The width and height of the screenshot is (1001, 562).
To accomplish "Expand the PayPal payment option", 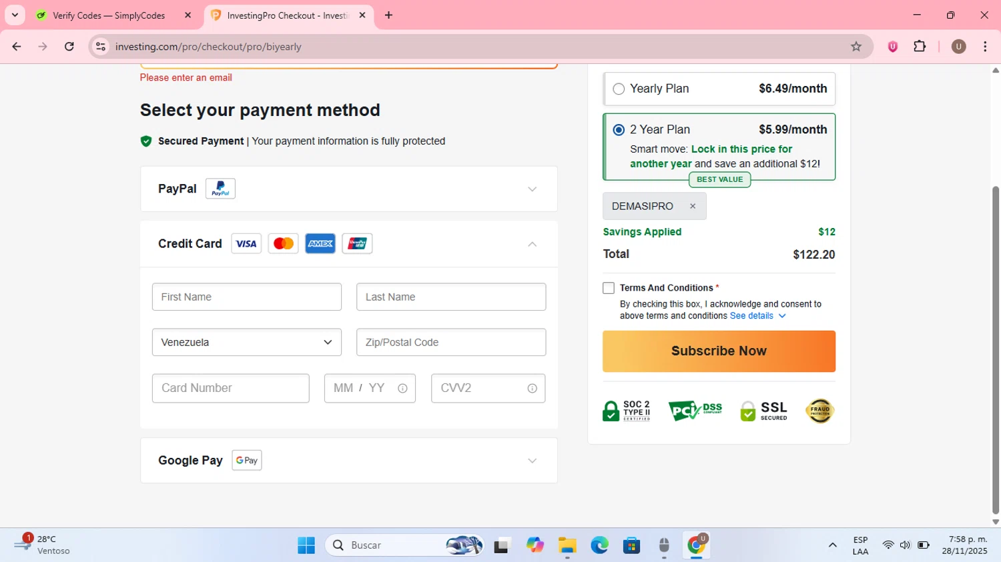I will pos(532,189).
